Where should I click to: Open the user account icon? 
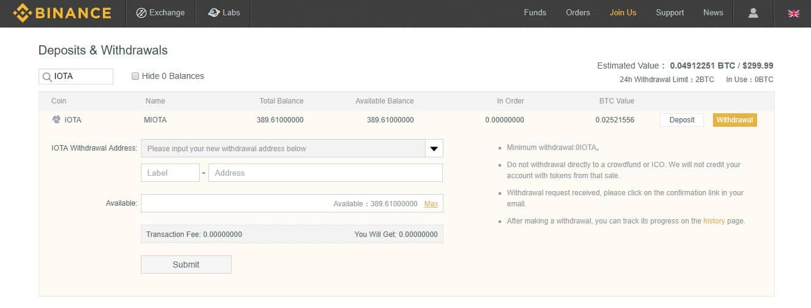753,13
